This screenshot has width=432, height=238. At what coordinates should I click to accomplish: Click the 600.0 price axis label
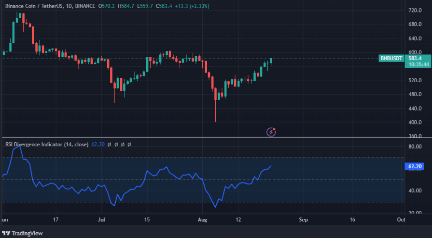click(415, 52)
